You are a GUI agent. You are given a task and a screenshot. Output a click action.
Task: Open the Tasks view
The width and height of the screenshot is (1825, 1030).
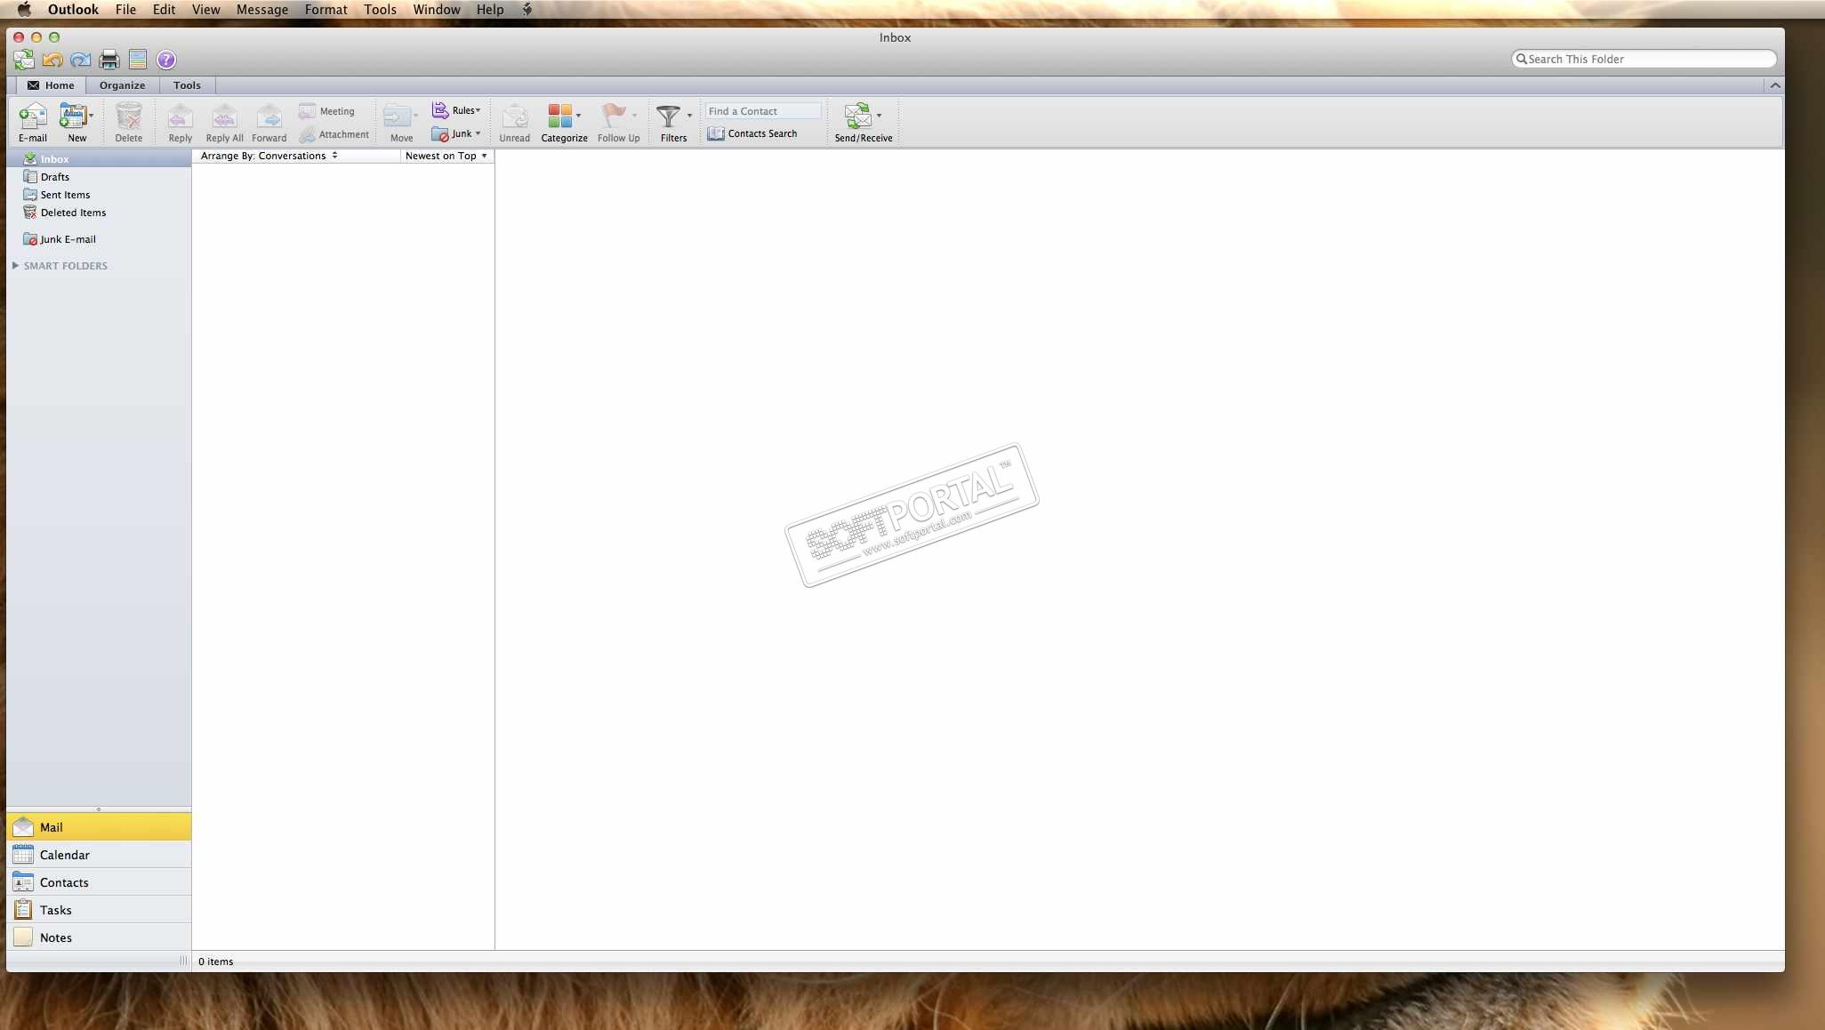(55, 910)
